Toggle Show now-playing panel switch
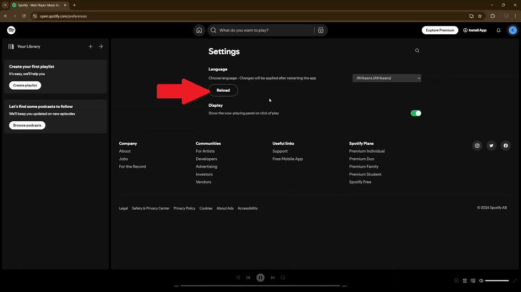521x292 pixels. point(416,113)
